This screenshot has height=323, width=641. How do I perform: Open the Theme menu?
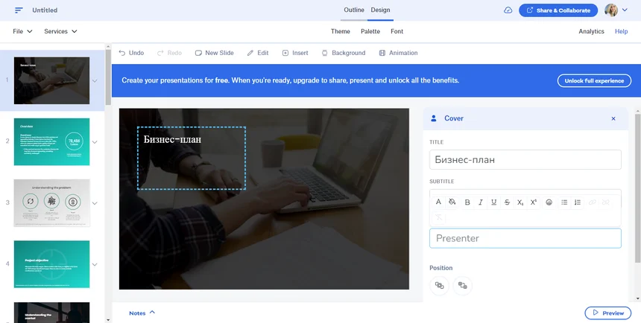pyautogui.click(x=340, y=31)
